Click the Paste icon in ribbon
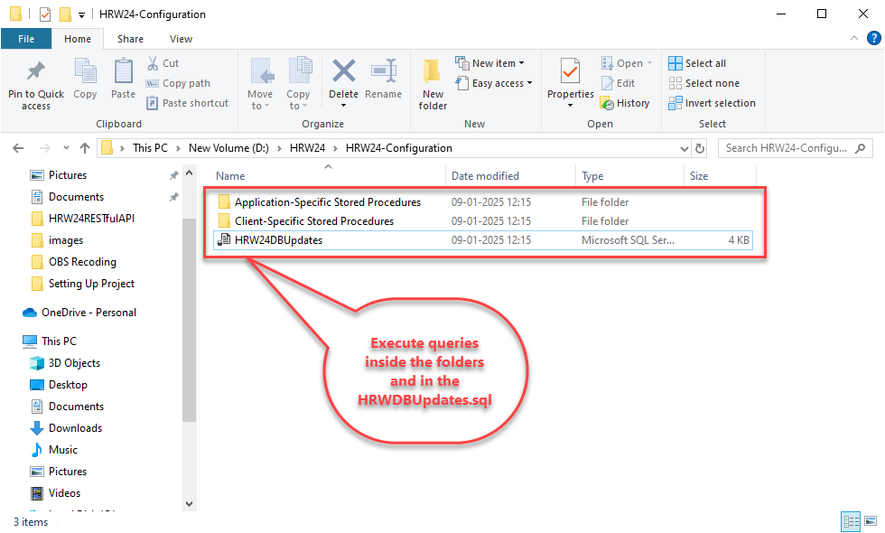This screenshot has width=885, height=533. tap(123, 72)
